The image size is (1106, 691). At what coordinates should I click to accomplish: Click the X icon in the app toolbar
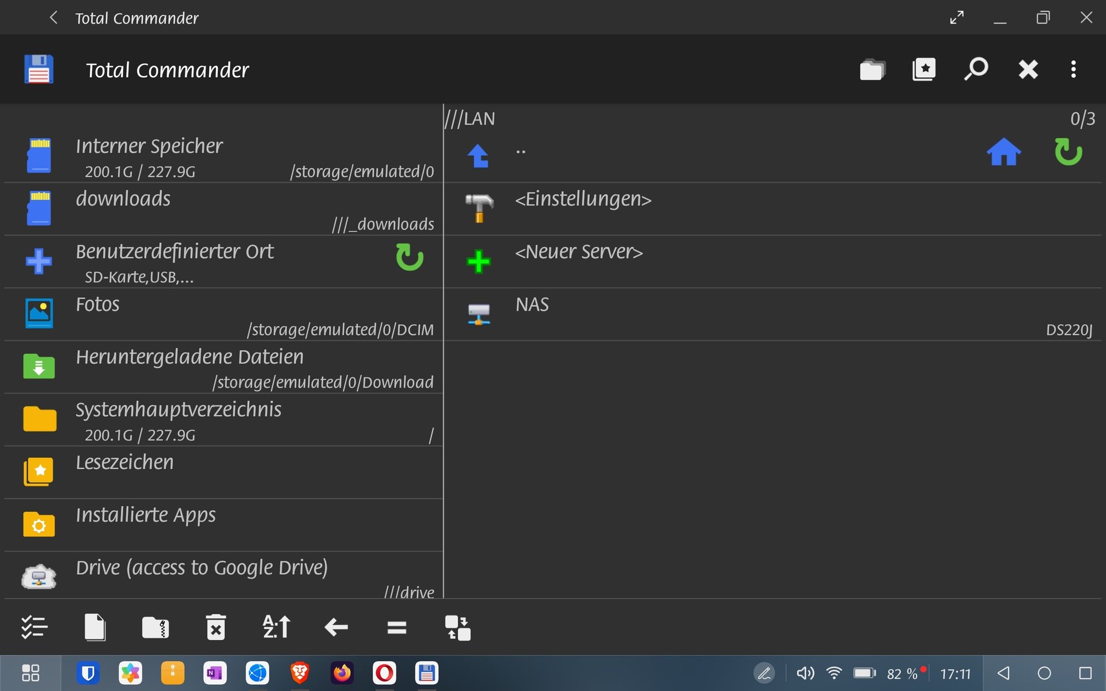click(1028, 70)
